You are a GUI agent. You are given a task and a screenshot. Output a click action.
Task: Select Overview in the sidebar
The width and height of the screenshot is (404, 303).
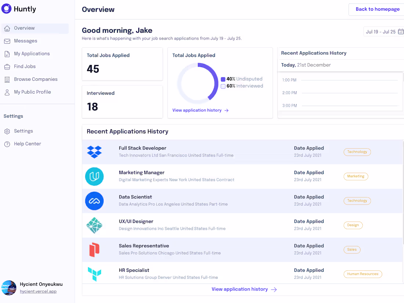(24, 28)
